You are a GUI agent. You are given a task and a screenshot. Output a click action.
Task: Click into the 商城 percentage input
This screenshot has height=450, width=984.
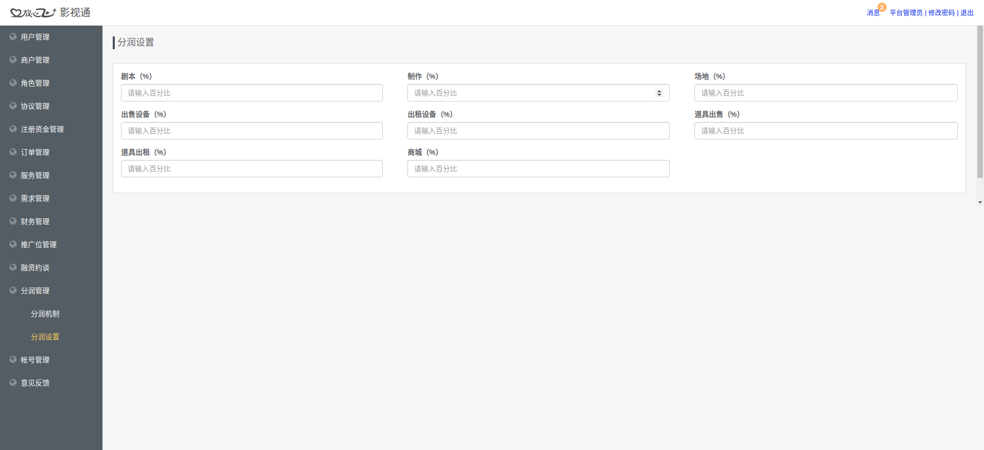coord(538,169)
